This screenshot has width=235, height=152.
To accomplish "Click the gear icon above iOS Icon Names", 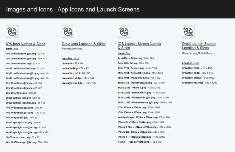I will pos(12,31).
